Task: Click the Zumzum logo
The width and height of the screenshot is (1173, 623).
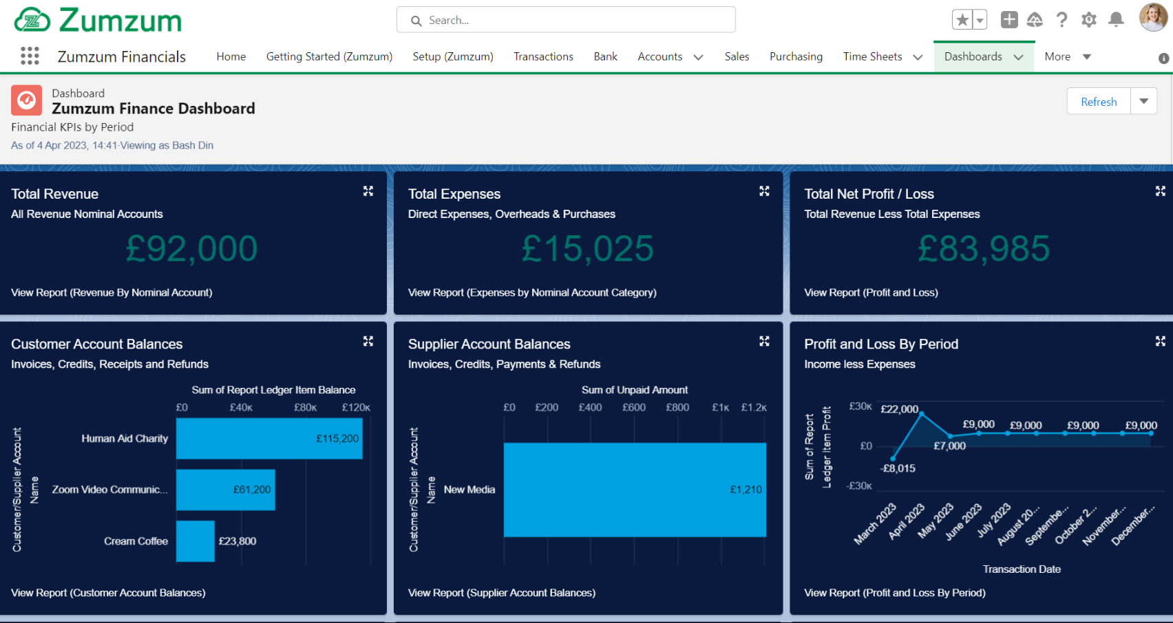Action: click(98, 20)
